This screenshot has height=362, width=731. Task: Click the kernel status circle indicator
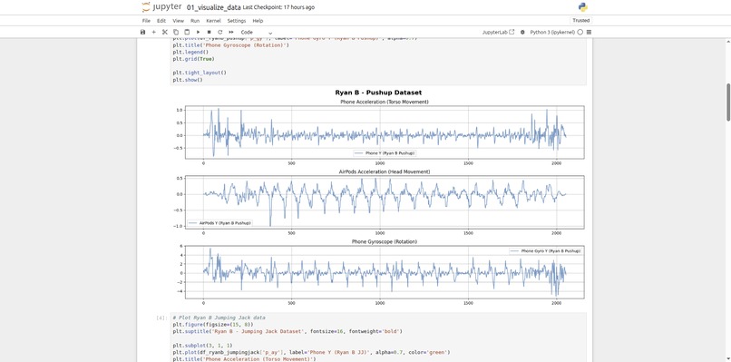point(580,32)
